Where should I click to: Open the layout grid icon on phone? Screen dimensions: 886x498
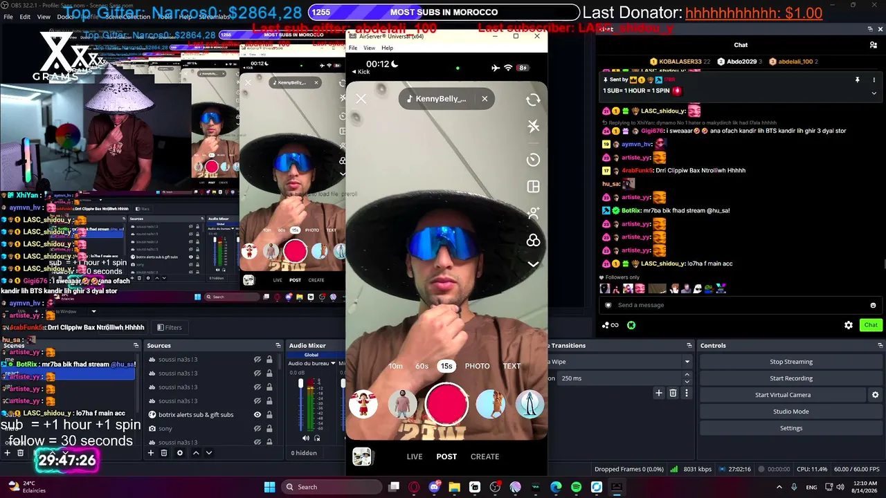click(x=533, y=187)
